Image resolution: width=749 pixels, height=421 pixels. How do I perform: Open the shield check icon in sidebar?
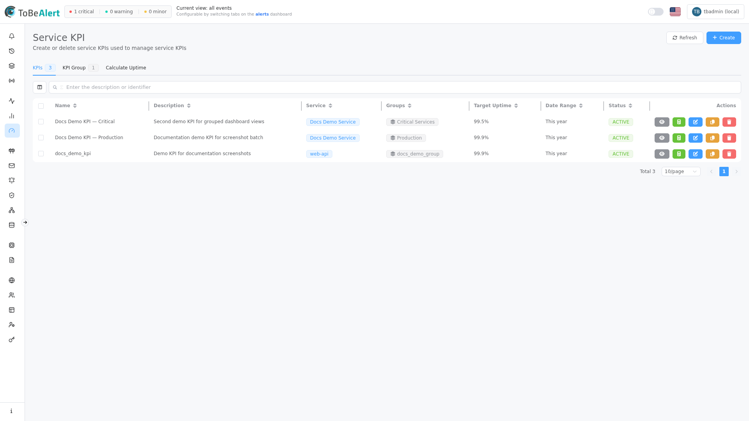pos(12,195)
